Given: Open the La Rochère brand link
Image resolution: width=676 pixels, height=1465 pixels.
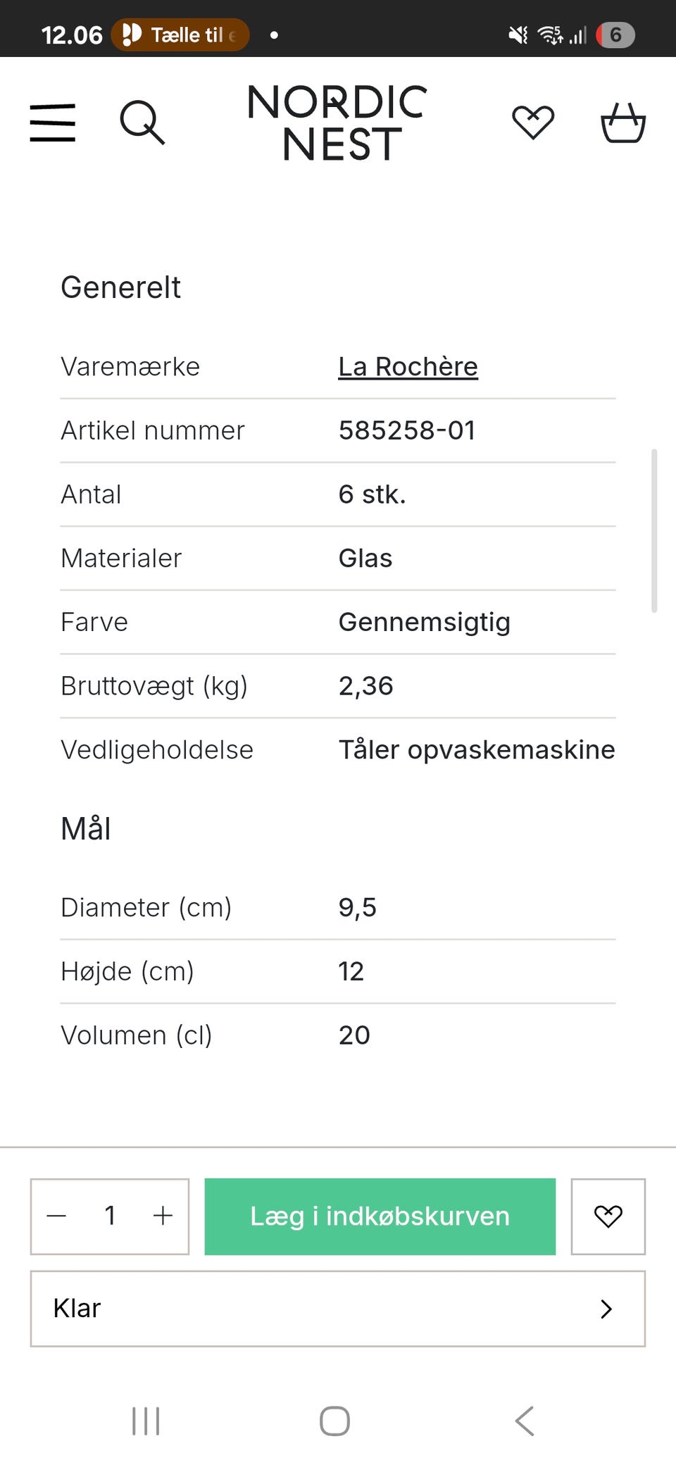Looking at the screenshot, I should 408,367.
